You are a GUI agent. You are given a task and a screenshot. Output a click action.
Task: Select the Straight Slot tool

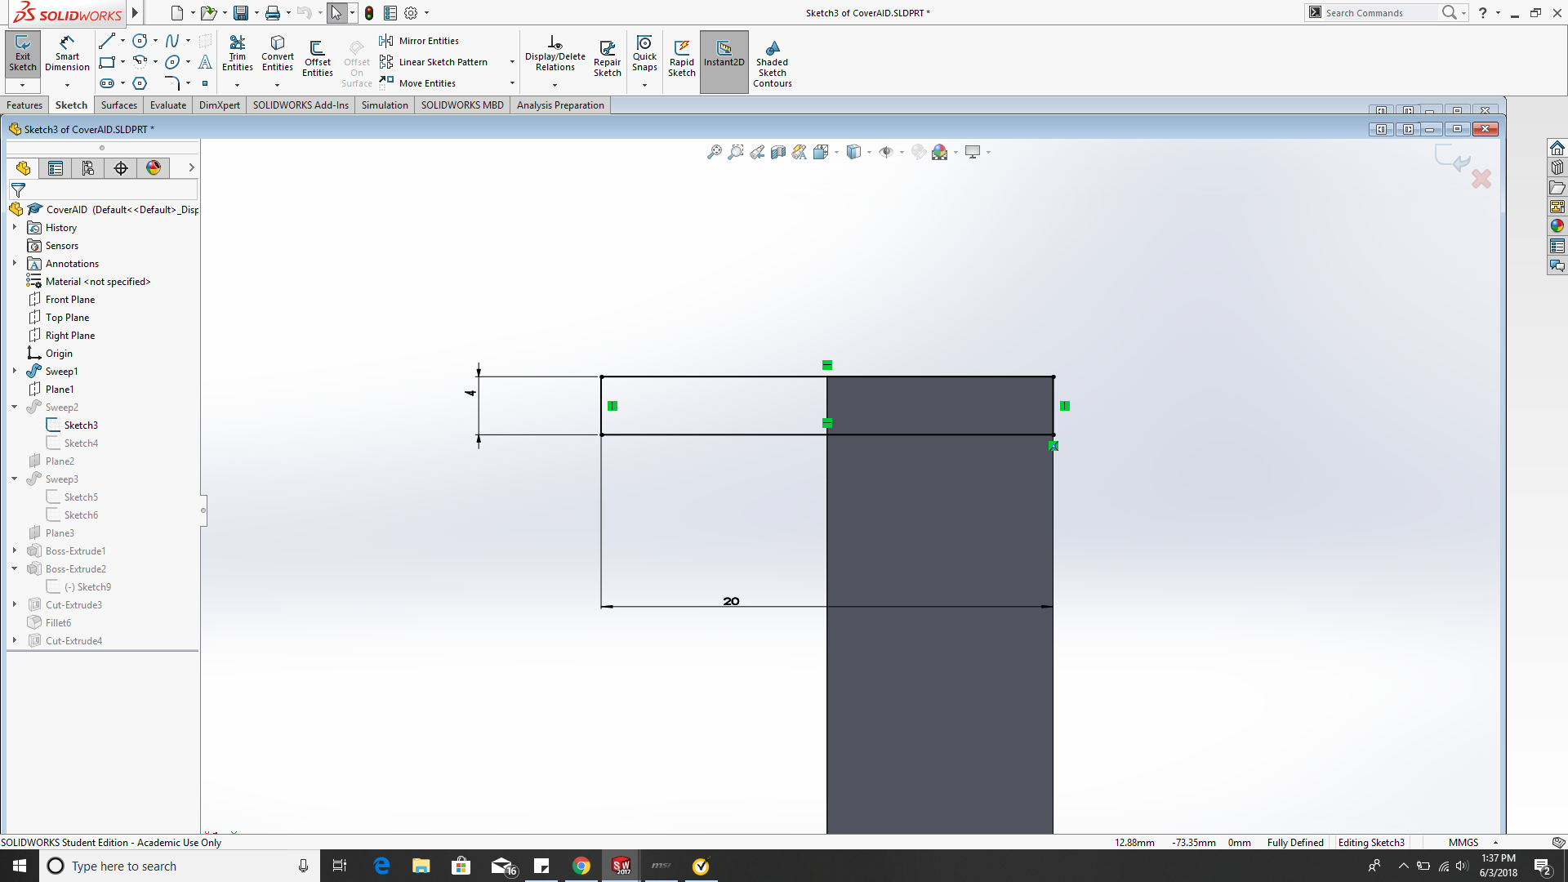pyautogui.click(x=107, y=83)
